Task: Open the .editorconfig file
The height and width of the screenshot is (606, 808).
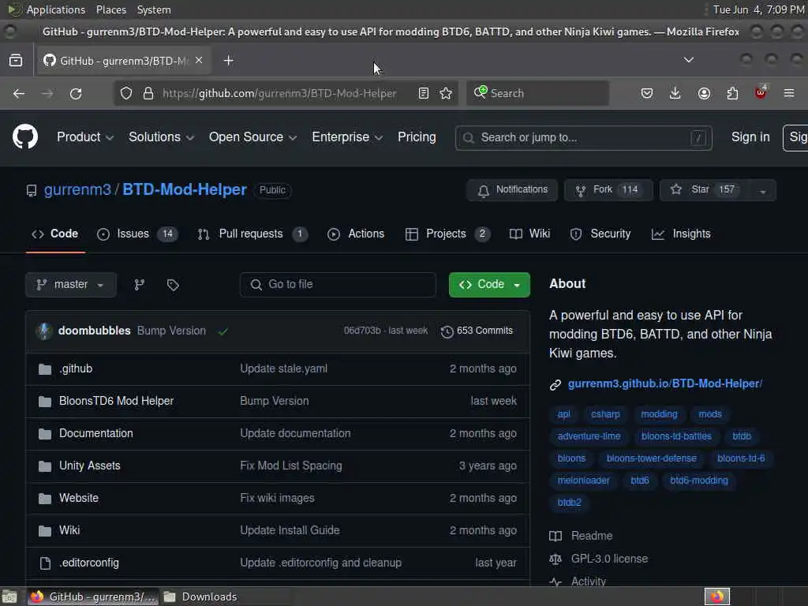Action: tap(89, 563)
